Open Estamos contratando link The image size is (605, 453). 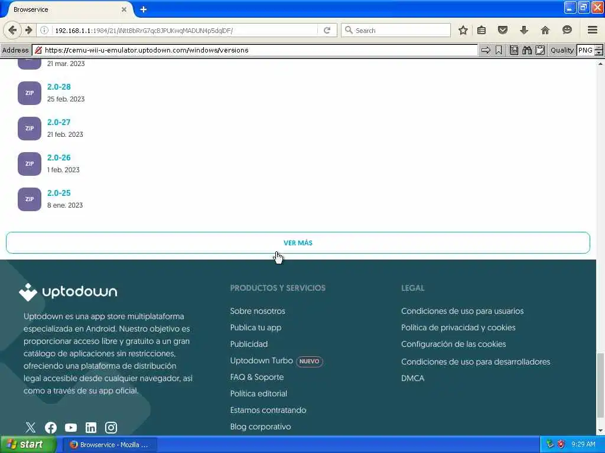268,411
